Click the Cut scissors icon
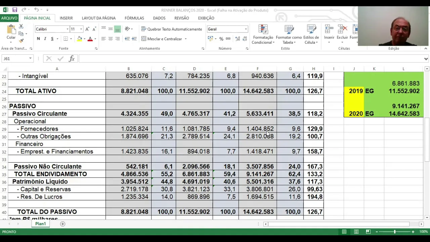This screenshot has width=430, height=242. tap(21, 27)
